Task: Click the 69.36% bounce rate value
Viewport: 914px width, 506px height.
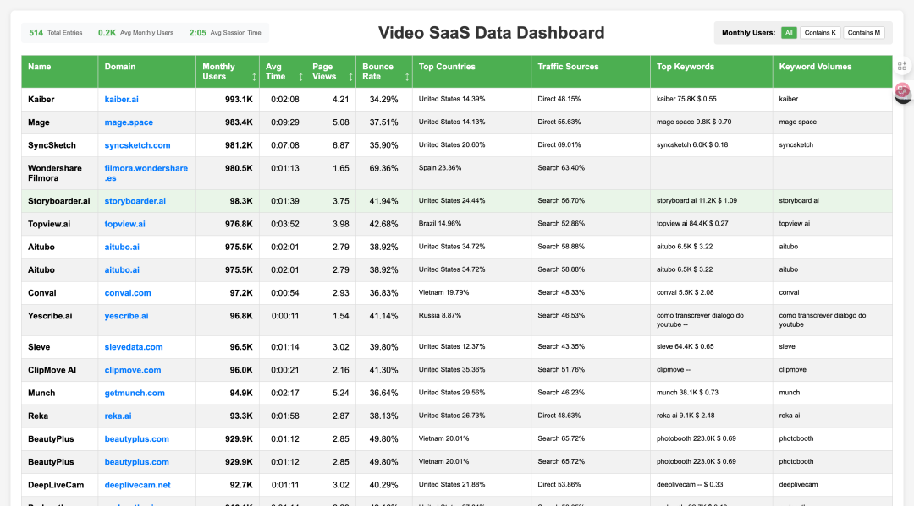Action: tap(383, 169)
